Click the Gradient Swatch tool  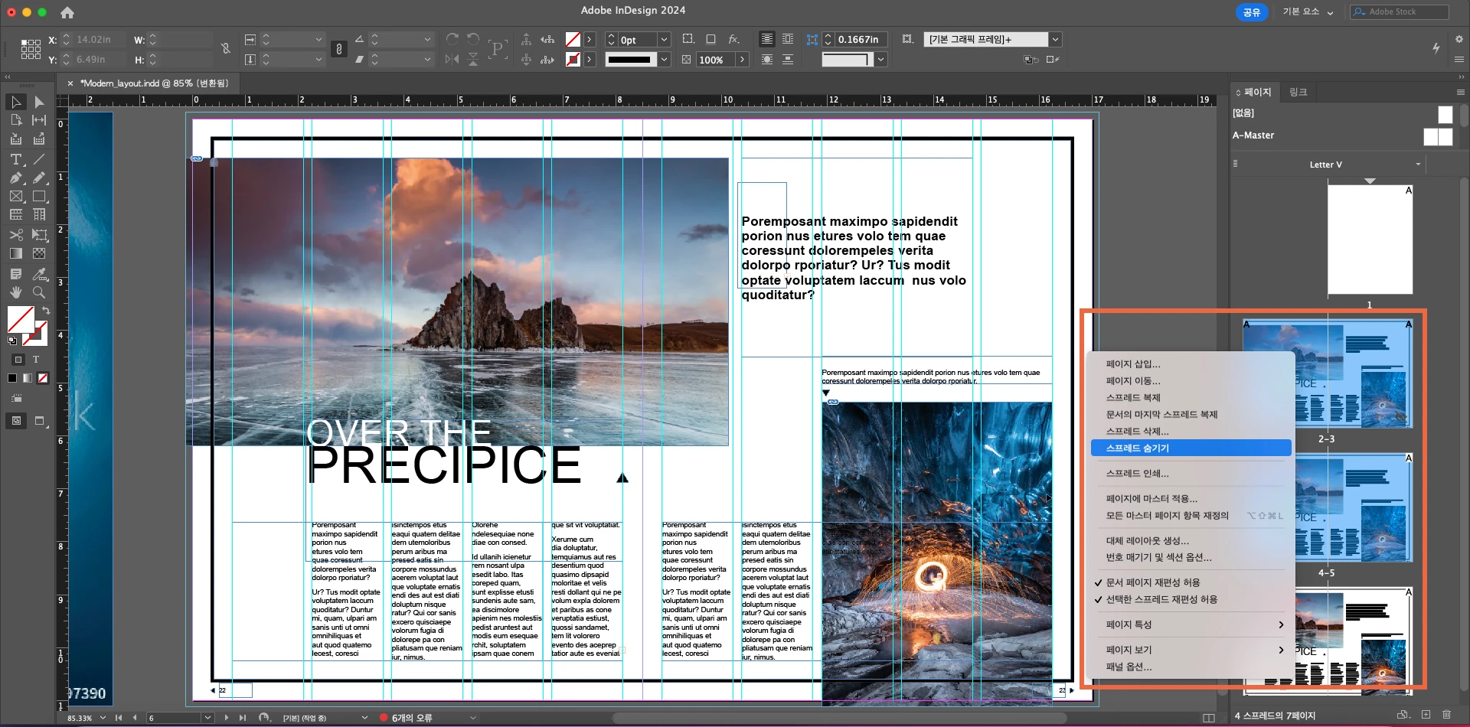(16, 253)
